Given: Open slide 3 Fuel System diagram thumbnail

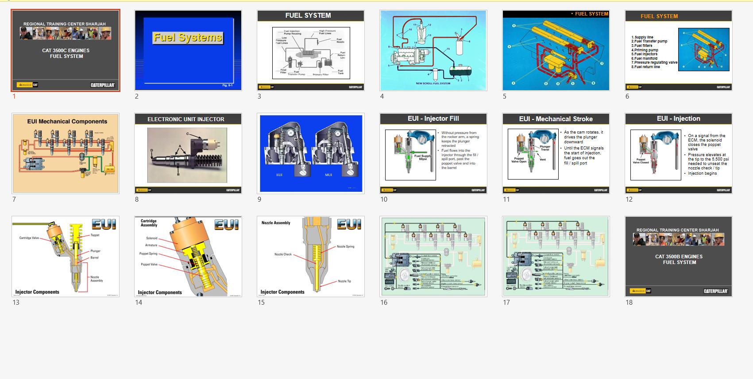Looking at the screenshot, I should click(311, 50).
